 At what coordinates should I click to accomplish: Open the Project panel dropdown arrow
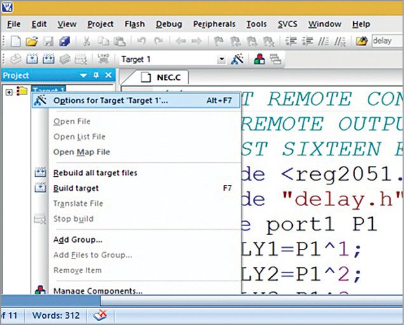tap(83, 75)
